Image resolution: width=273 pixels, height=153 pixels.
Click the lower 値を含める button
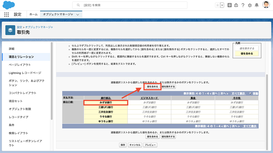[x=153, y=136]
